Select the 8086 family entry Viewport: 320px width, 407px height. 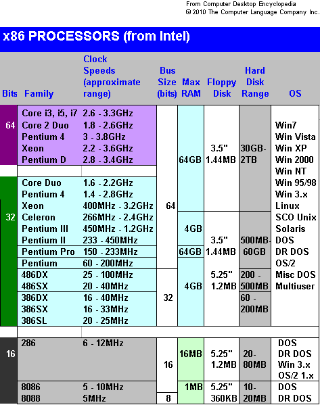30,387
